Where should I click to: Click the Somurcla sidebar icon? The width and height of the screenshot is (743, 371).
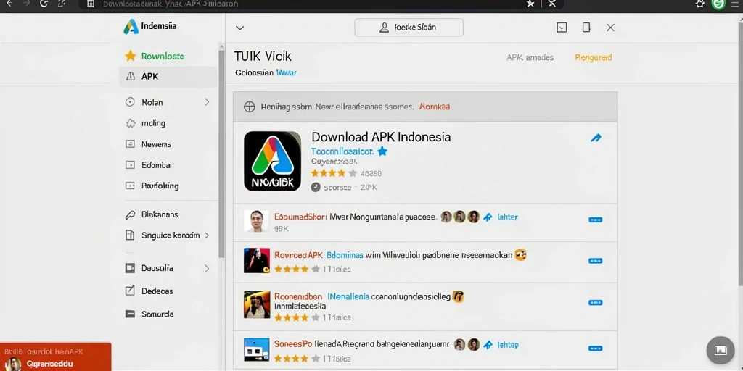[131, 314]
